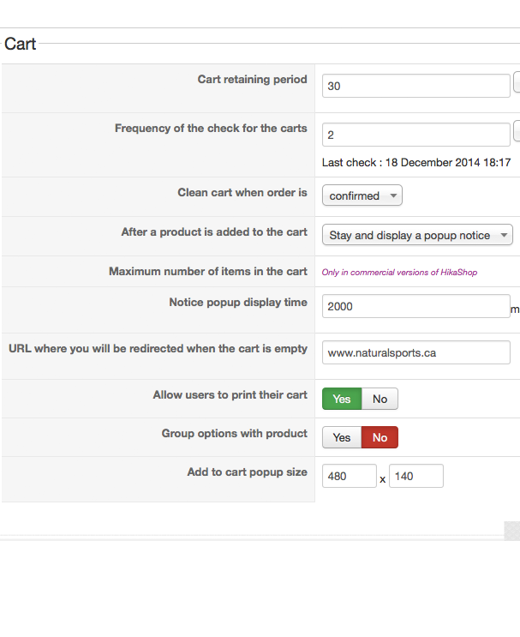Viewport: 520px width, 637px height.
Task: Set Group options with product to Yes
Action: [x=342, y=437]
